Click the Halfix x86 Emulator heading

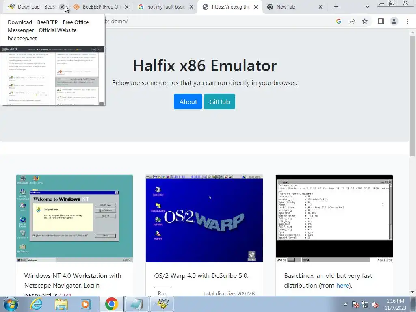(x=205, y=65)
